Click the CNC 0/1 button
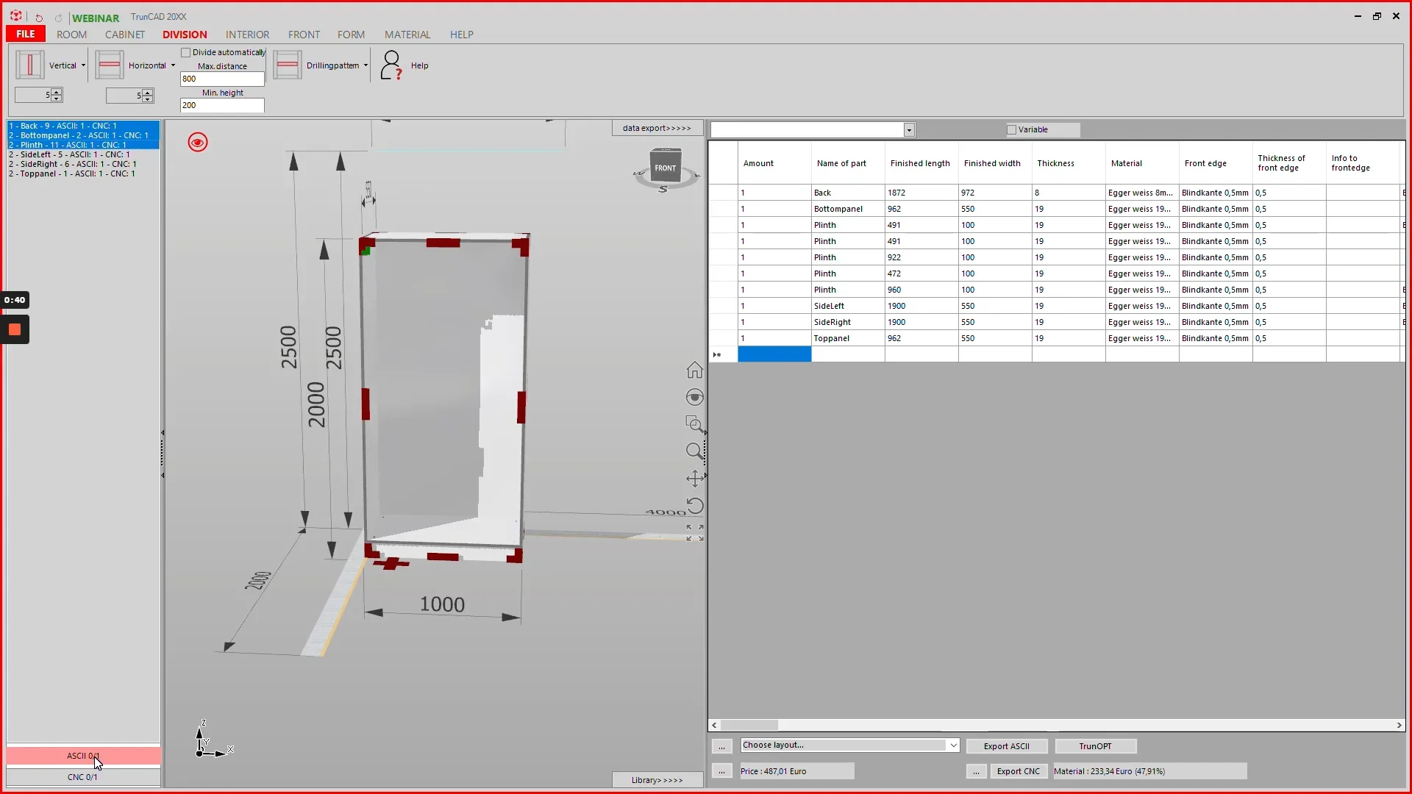 pos(83,777)
